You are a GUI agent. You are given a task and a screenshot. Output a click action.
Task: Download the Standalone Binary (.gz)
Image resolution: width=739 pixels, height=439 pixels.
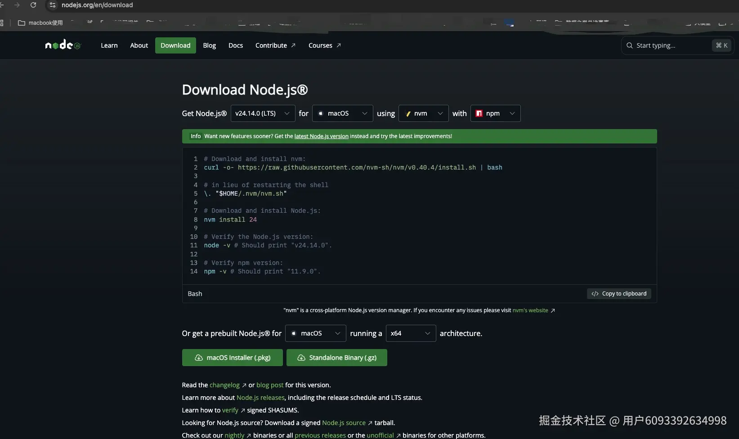click(337, 358)
